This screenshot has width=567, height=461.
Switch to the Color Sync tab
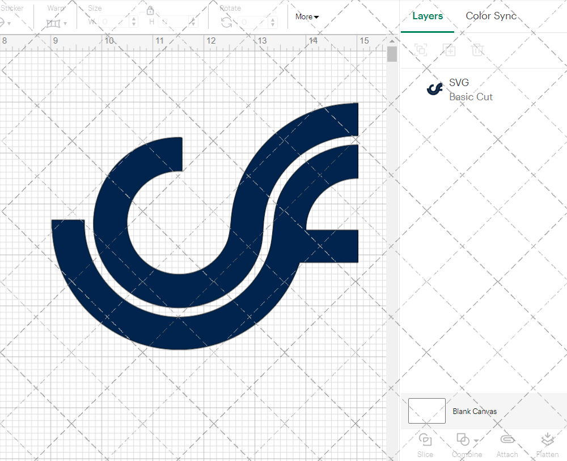coord(491,16)
